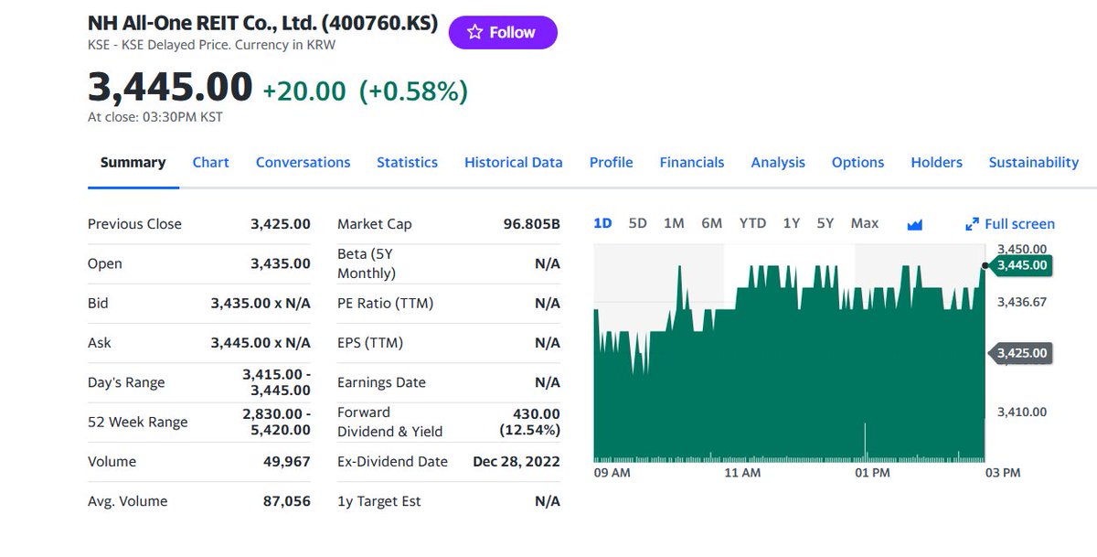
Task: Click the Forward Dividend & Yield value
Action: click(x=530, y=422)
